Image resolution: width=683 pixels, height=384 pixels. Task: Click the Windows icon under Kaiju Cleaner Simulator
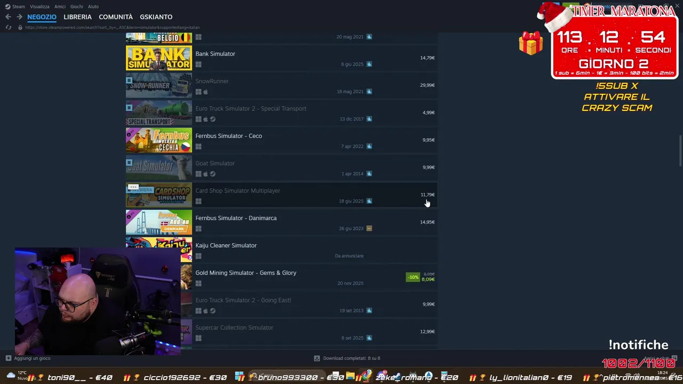point(198,256)
